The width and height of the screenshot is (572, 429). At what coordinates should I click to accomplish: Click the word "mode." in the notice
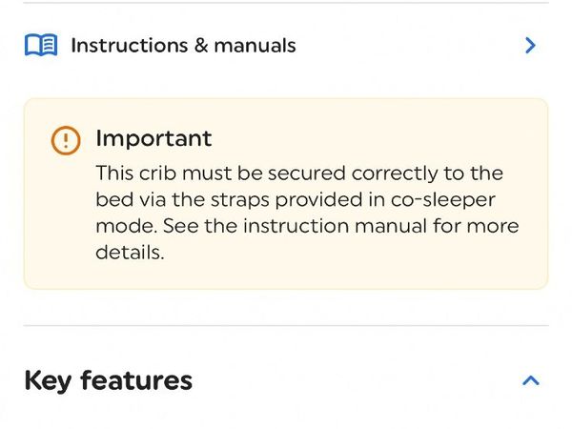pos(122,227)
